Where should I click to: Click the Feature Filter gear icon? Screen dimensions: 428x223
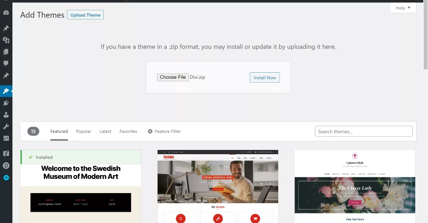pos(150,131)
